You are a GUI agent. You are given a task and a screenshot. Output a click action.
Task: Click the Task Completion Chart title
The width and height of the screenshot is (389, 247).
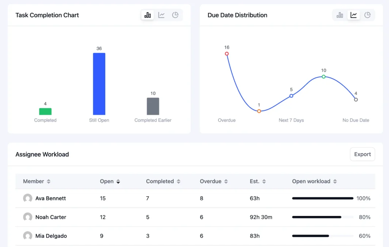pos(47,15)
